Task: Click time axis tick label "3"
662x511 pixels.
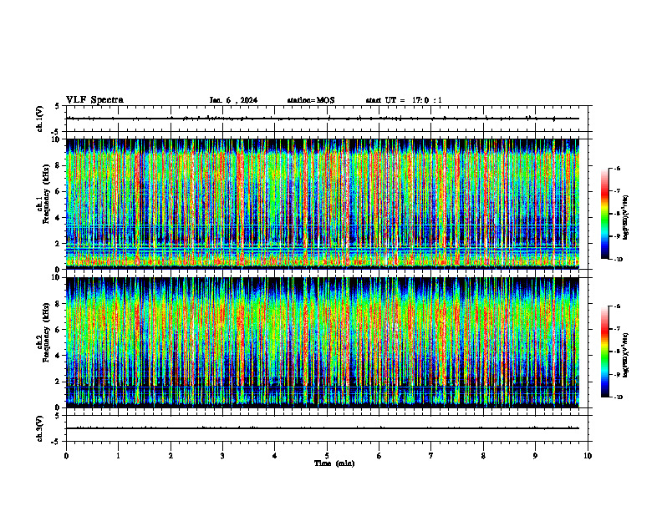Action: click(222, 456)
